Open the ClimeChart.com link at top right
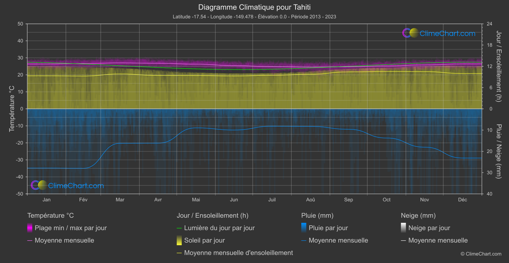 coord(447,33)
